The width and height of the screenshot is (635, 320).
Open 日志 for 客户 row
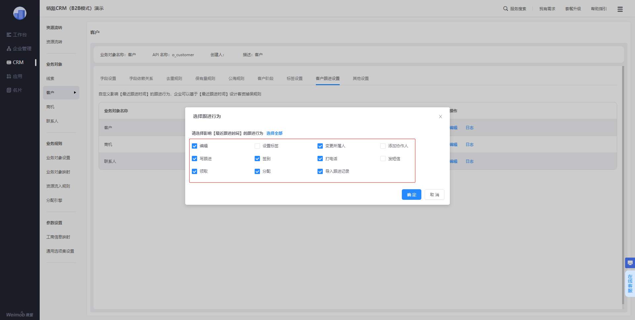tap(470, 128)
